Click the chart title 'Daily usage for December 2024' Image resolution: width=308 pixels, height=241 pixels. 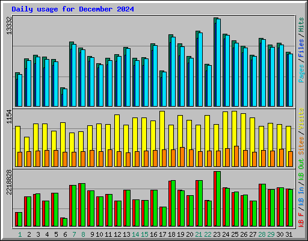pyautogui.click(x=73, y=9)
